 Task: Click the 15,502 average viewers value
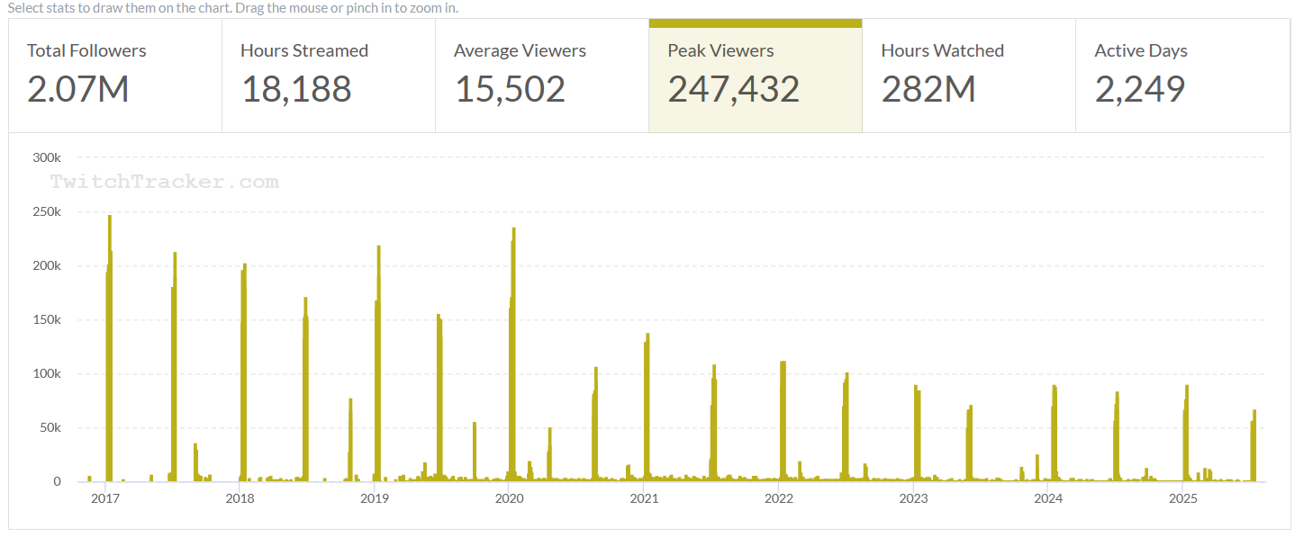click(510, 89)
